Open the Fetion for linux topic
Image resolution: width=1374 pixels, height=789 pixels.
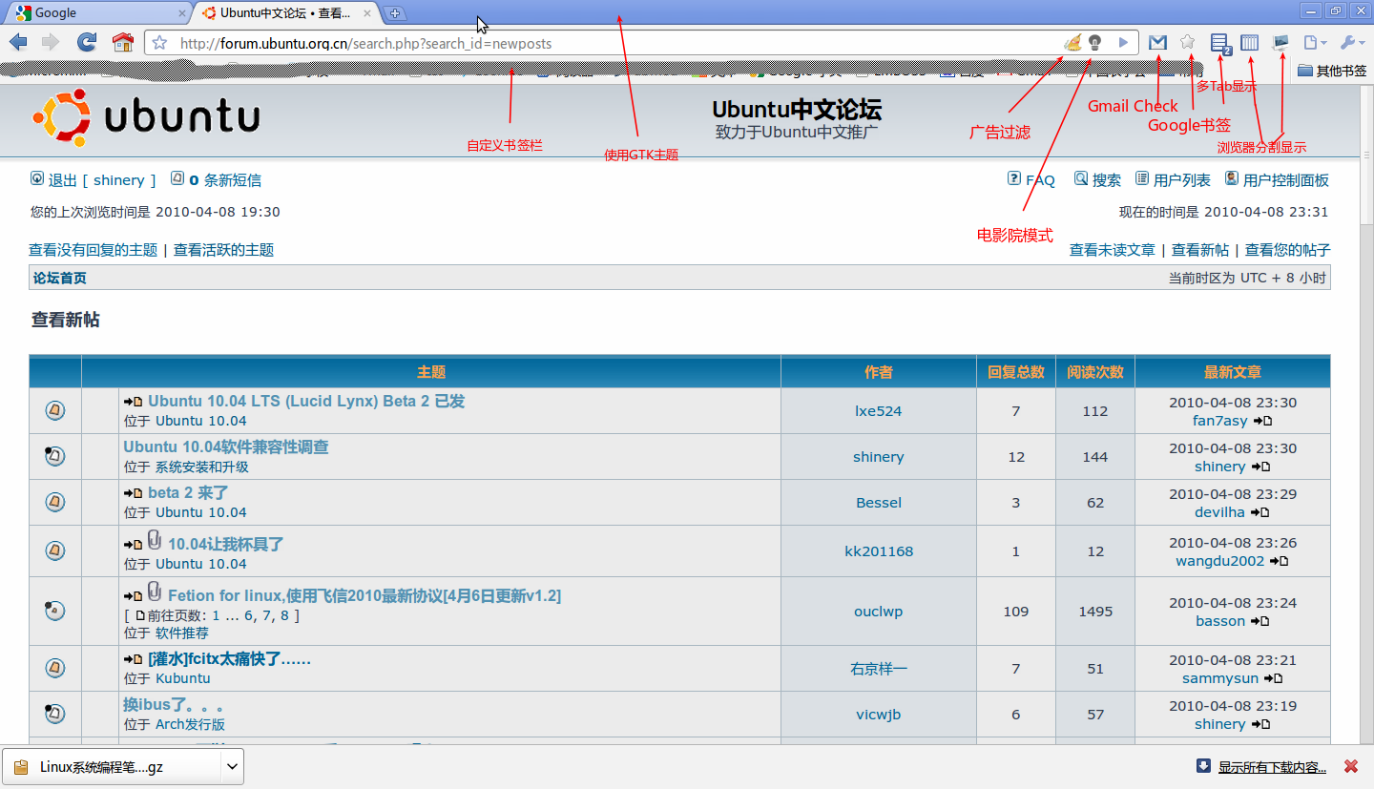click(364, 596)
